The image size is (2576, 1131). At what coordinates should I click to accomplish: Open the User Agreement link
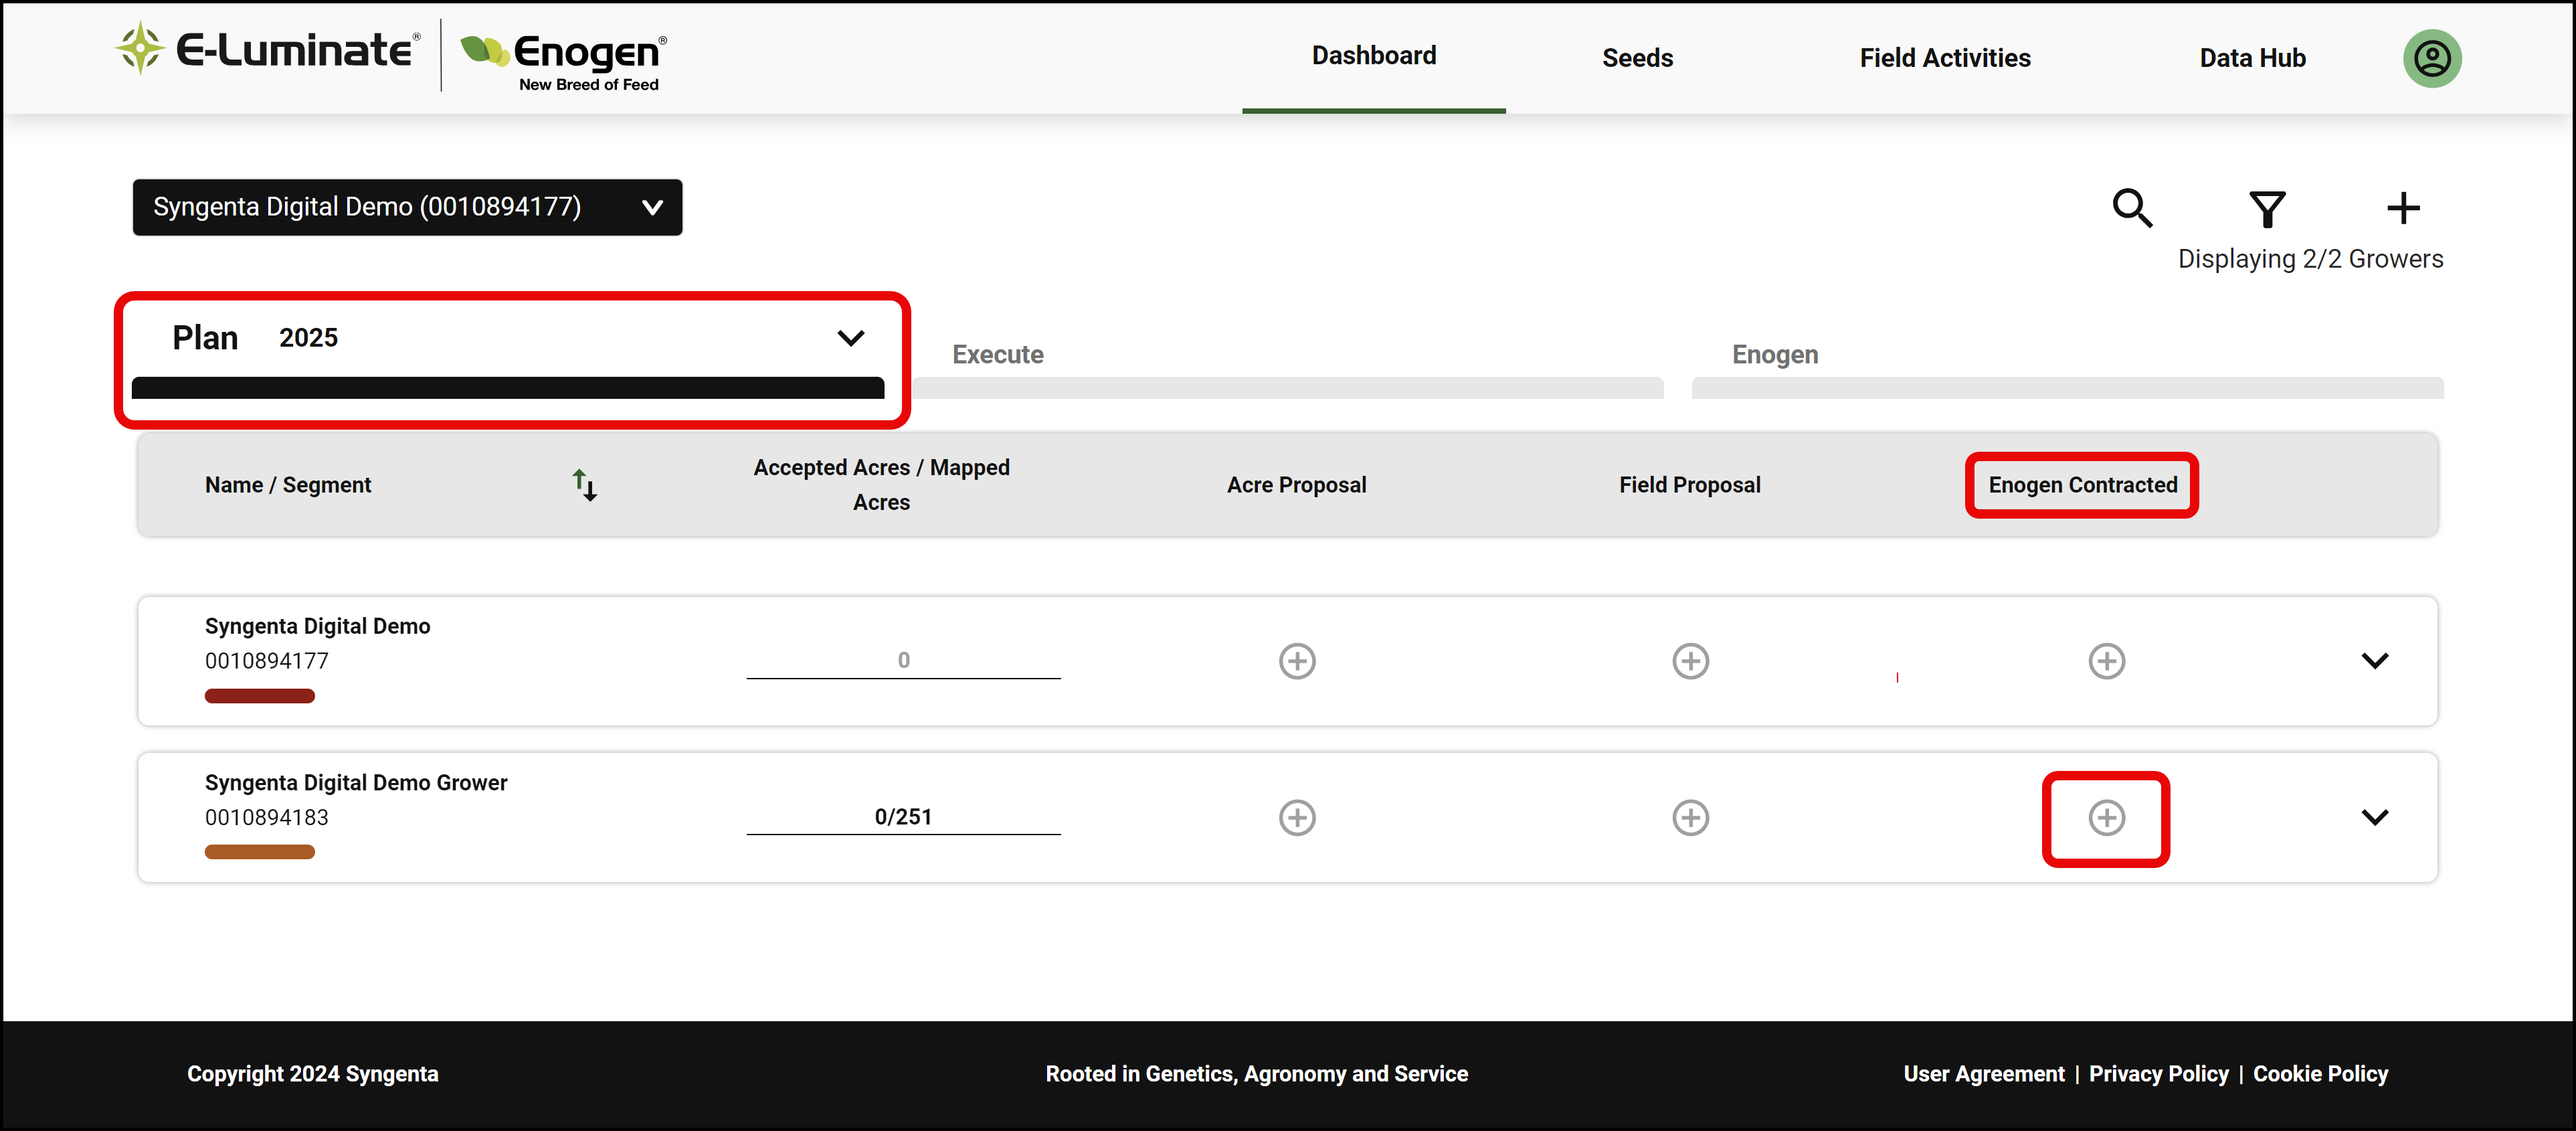point(1983,1073)
